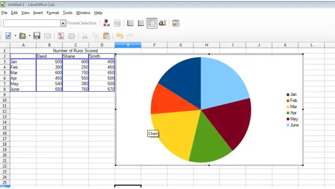Open the Format menu
The image size is (335, 189).
coord(53,13)
